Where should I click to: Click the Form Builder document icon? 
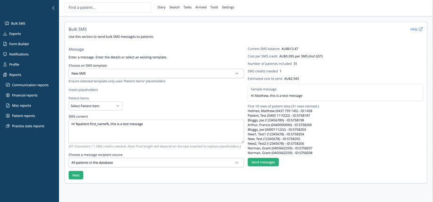coord(5,44)
